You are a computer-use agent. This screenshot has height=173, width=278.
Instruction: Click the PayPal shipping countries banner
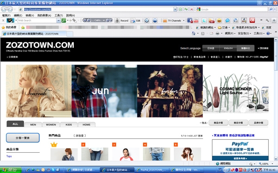click(x=240, y=150)
